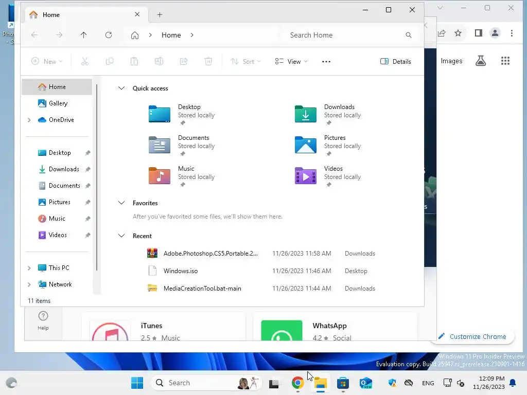This screenshot has width=527, height=395.
Task: Click the Search Labs flask icon
Action: click(x=481, y=61)
